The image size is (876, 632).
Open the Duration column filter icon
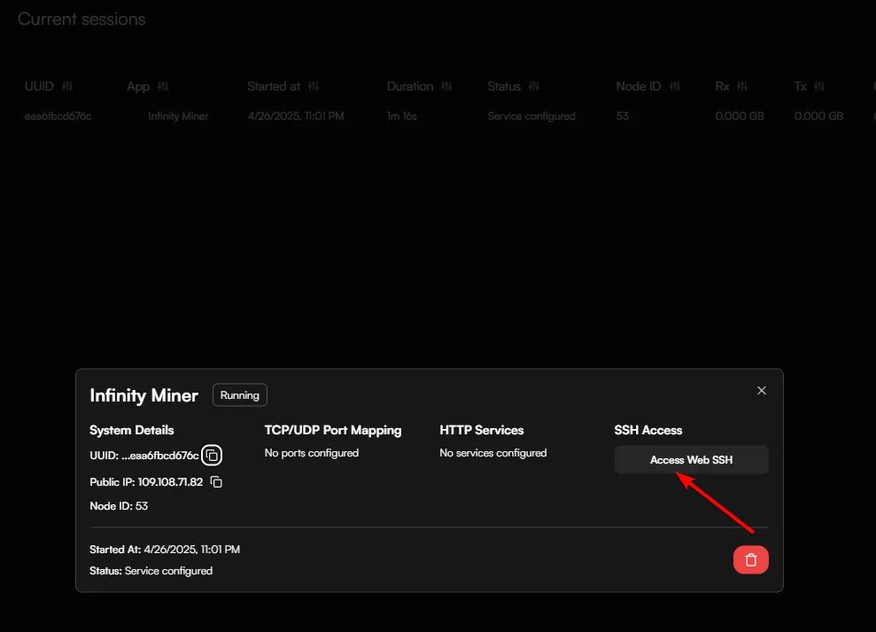[x=446, y=86]
